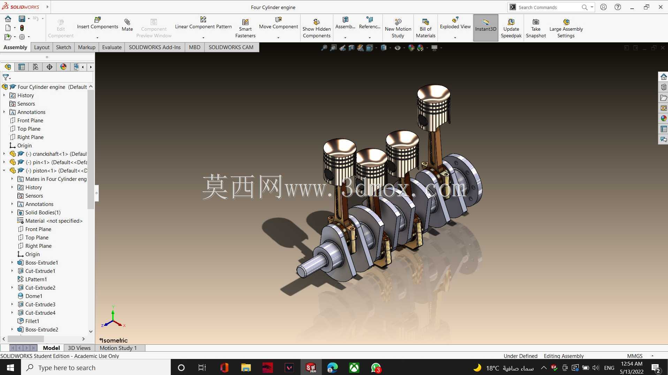Open Appearances in right task pane
The height and width of the screenshot is (375, 668).
coord(663,118)
